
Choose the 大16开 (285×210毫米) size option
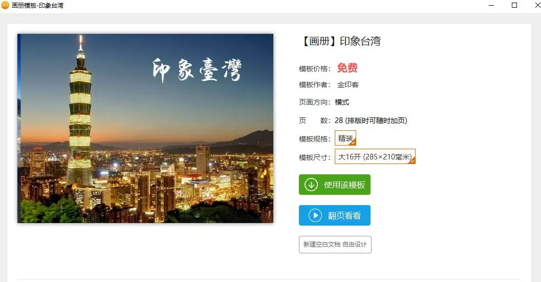375,156
